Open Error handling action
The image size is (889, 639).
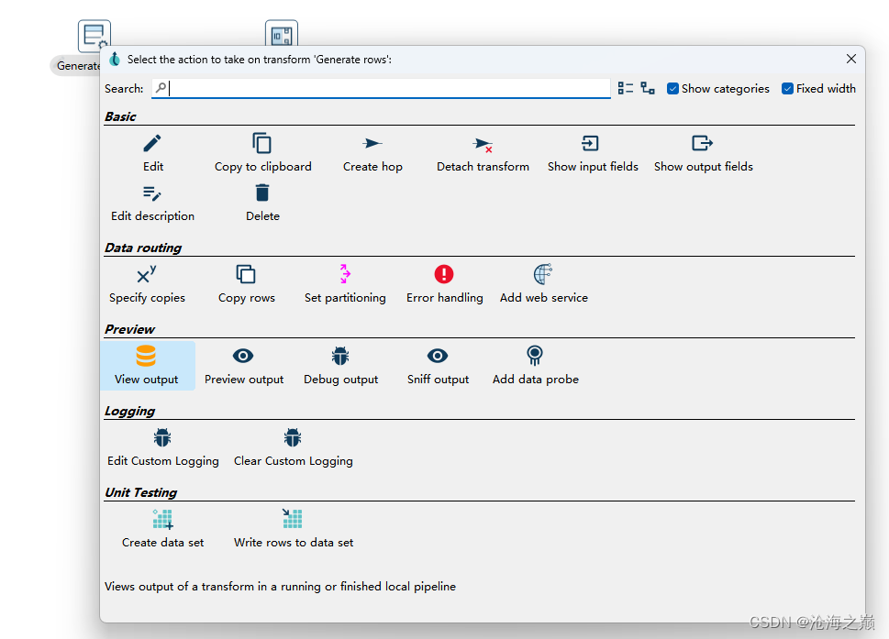[x=444, y=284]
